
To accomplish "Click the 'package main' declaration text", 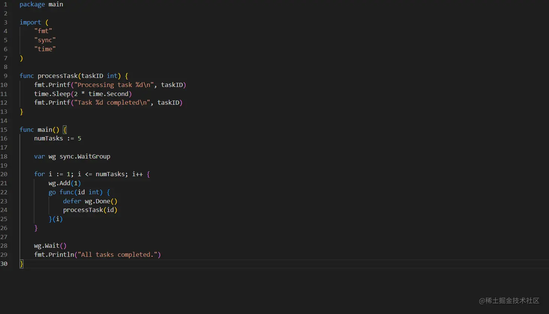I will (x=41, y=5).
